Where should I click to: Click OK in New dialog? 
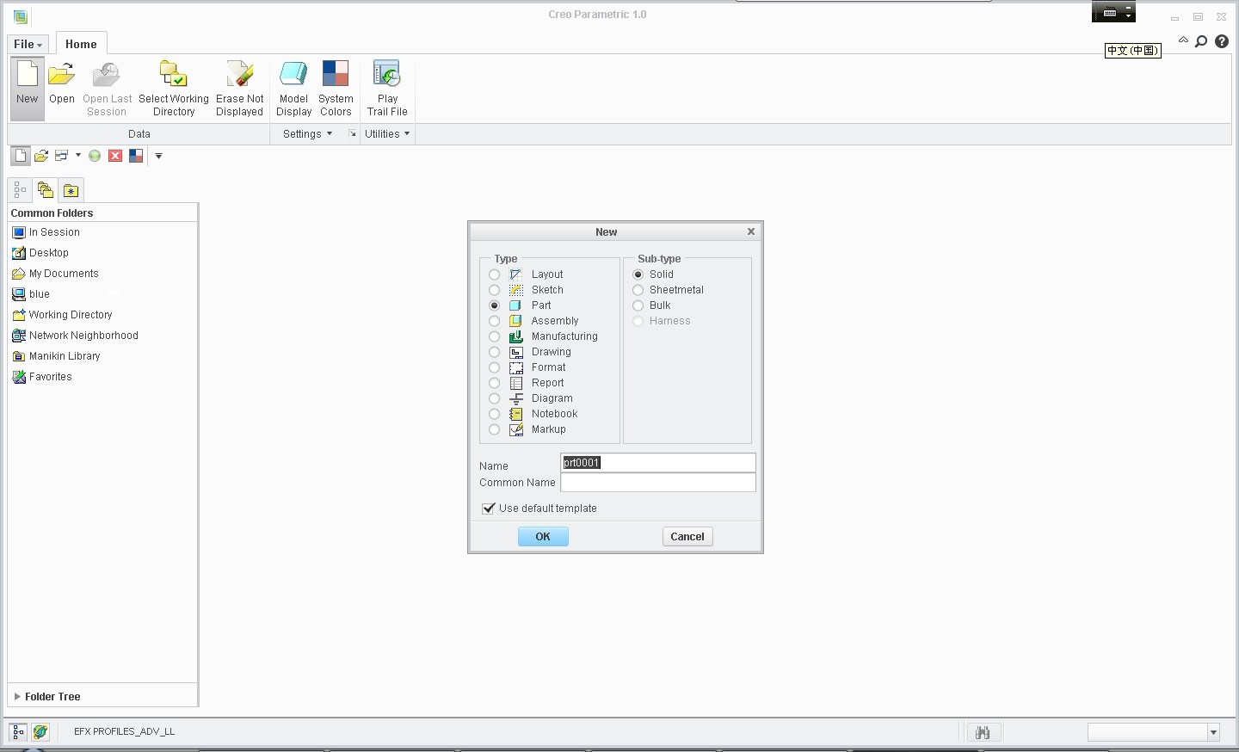click(x=543, y=537)
